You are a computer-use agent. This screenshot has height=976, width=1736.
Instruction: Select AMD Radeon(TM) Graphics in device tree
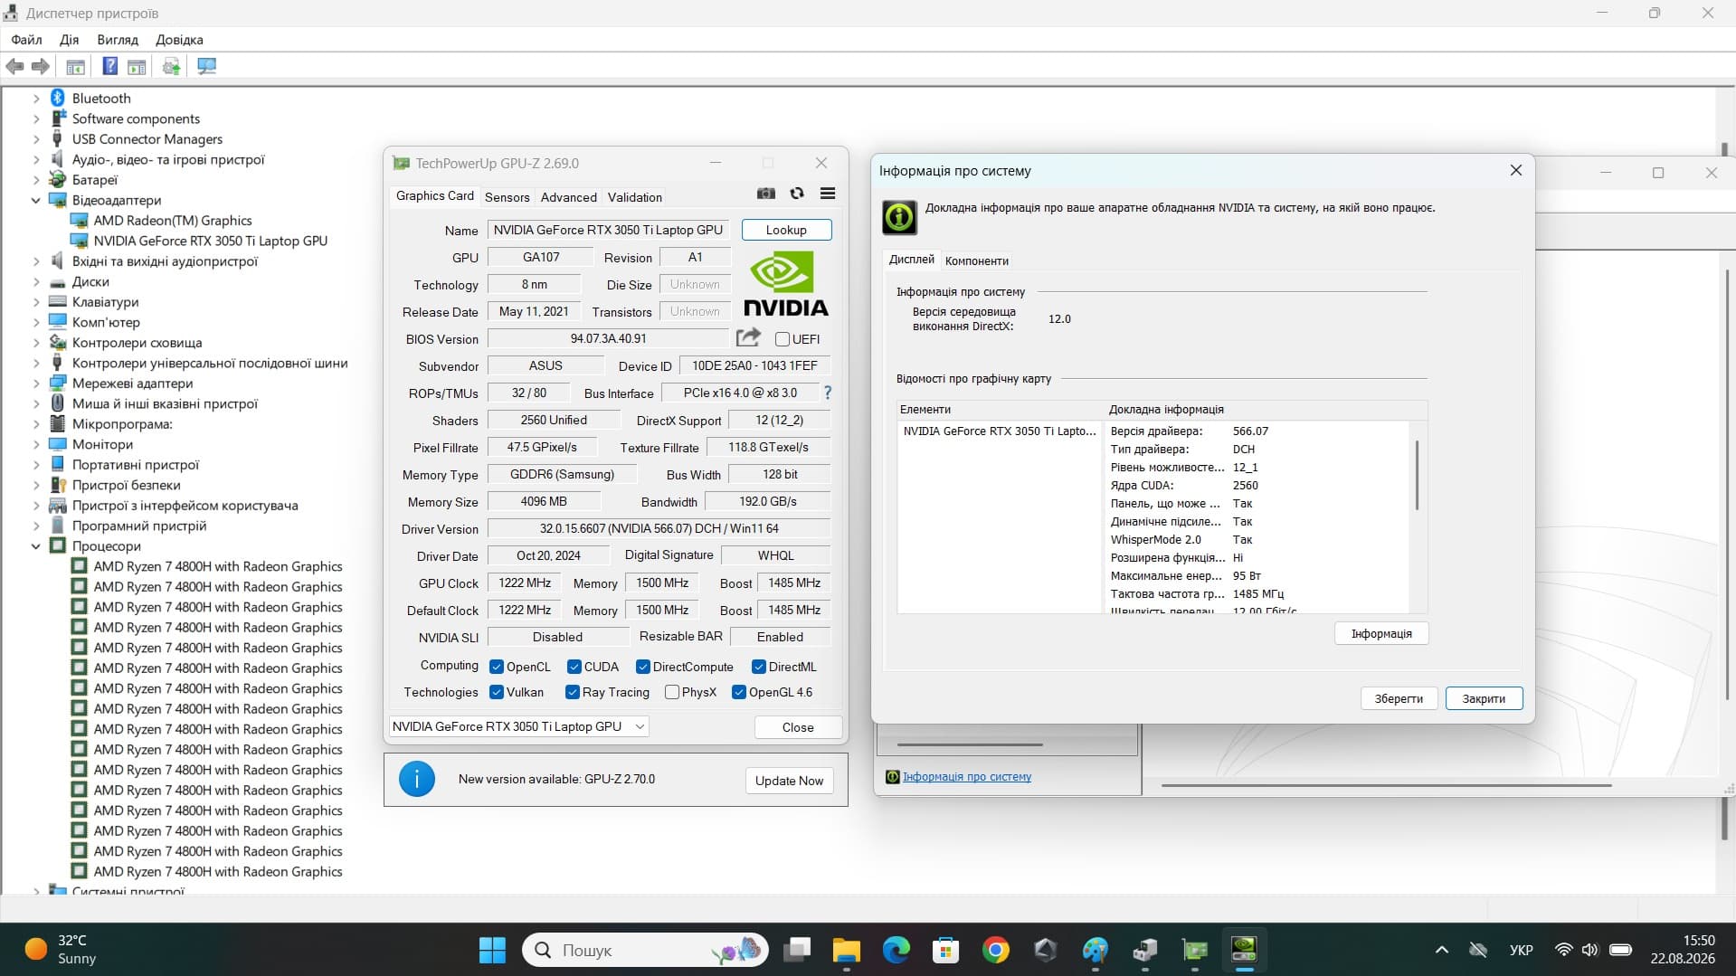click(x=173, y=221)
